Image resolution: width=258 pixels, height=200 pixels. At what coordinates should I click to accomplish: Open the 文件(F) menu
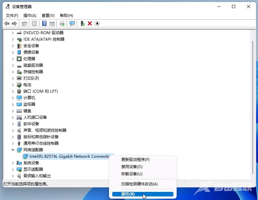12,16
